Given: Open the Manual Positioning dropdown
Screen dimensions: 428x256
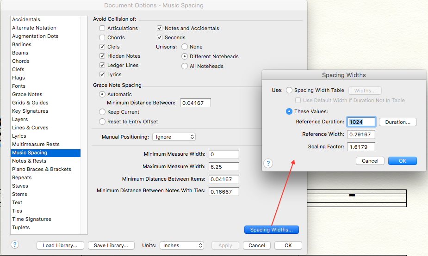Looking at the screenshot, I should click(x=174, y=137).
